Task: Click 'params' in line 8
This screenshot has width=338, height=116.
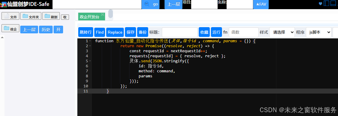Action: pos(145,76)
